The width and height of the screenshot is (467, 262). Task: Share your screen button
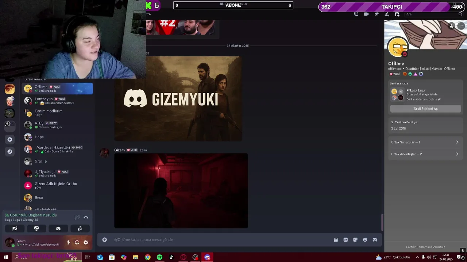[x=36, y=229]
